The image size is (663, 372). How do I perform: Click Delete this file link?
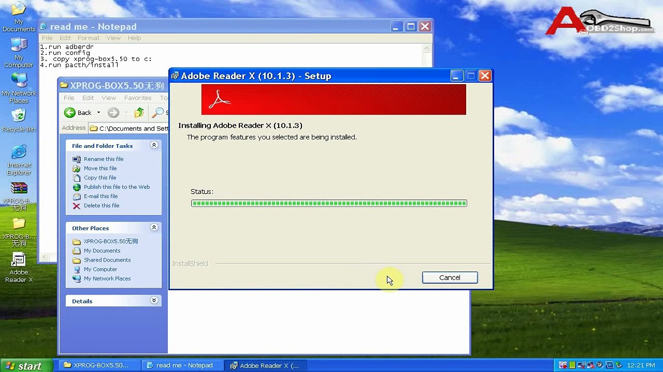(96, 206)
